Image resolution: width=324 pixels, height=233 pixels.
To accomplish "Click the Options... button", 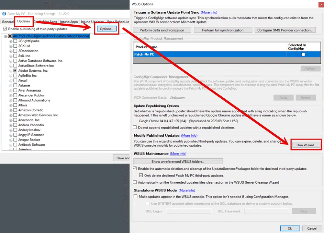I will (x=106, y=29).
